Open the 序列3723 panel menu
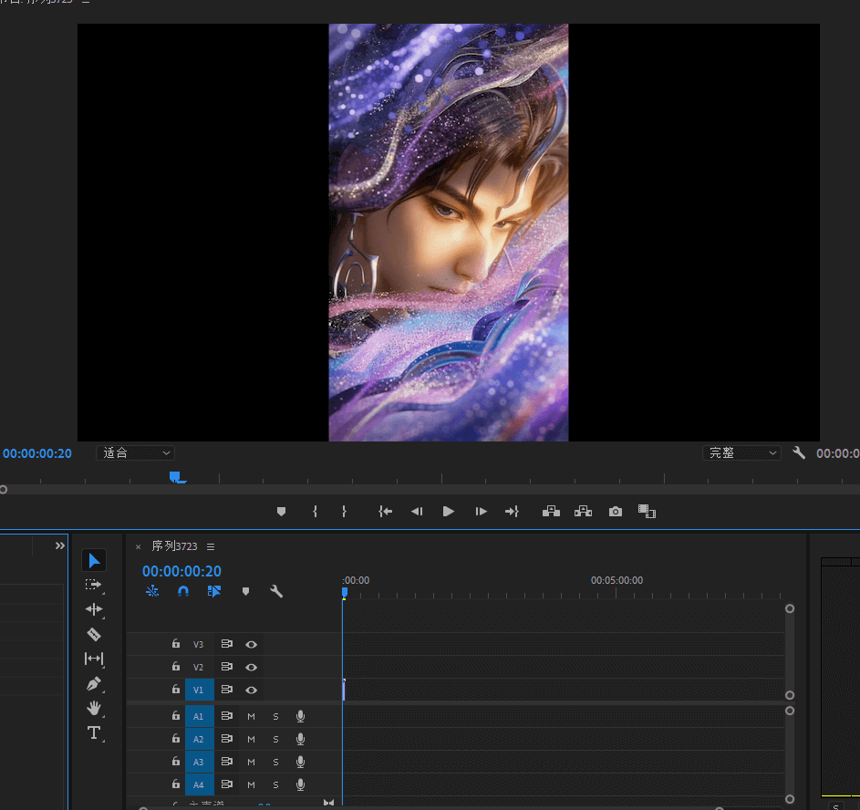 (211, 546)
